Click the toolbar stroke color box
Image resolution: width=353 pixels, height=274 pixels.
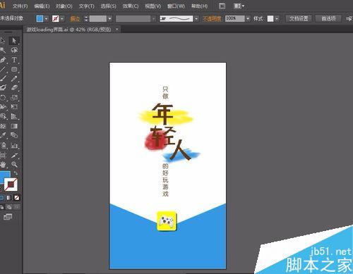pyautogui.click(x=11, y=185)
